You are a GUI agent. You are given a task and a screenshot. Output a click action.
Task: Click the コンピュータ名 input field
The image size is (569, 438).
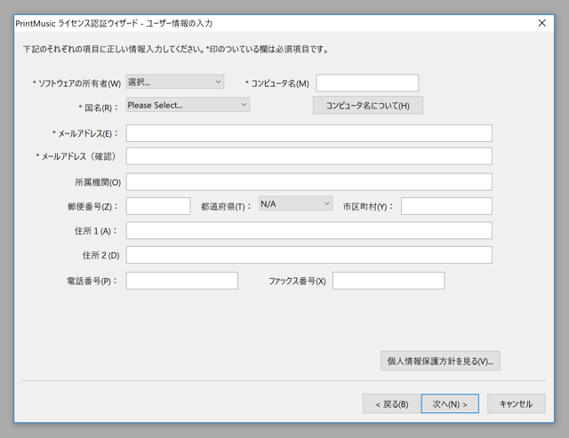[x=367, y=83]
